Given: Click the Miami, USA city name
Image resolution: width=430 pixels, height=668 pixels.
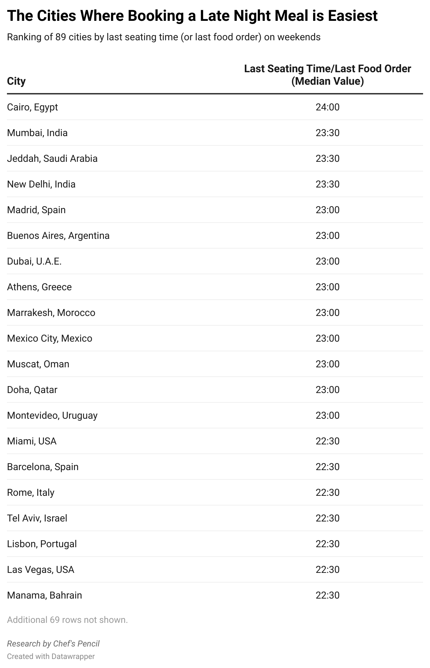Looking at the screenshot, I should tap(32, 441).
